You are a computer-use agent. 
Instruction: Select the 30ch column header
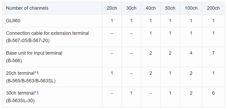click(131, 8)
